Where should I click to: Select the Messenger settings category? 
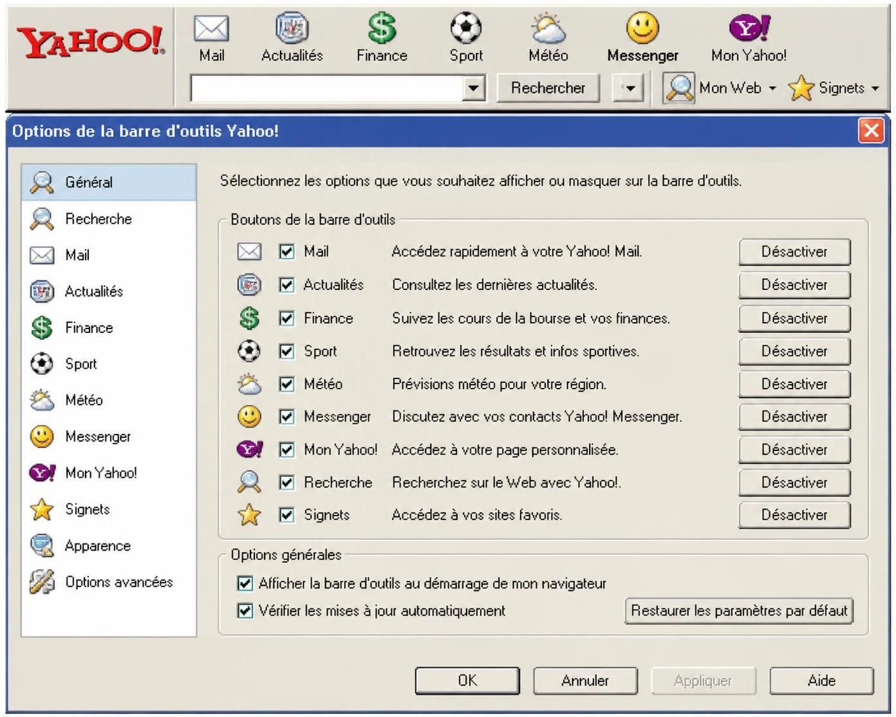pyautogui.click(x=109, y=436)
